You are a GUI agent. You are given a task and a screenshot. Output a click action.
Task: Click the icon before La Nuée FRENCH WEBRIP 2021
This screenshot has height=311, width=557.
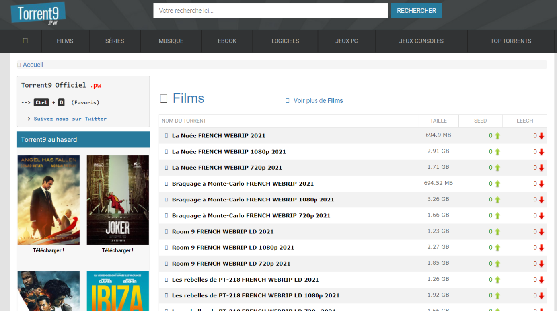167,135
